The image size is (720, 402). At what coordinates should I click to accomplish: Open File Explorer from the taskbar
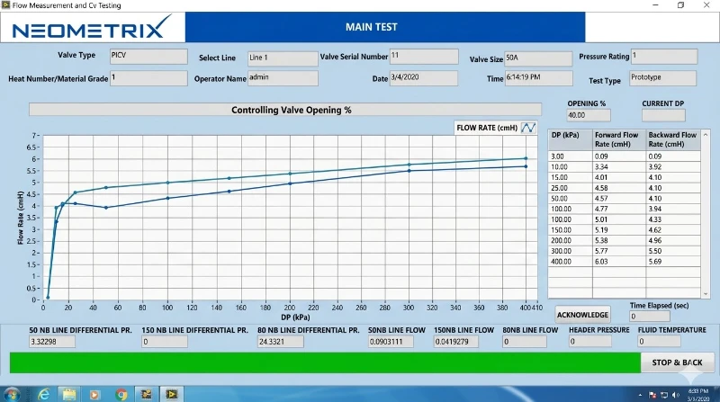coord(69,394)
